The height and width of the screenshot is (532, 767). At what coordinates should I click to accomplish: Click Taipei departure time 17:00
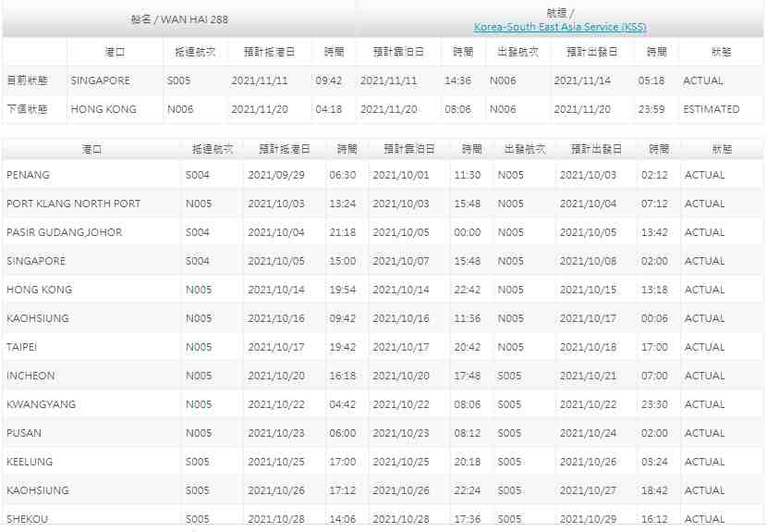pyautogui.click(x=654, y=347)
